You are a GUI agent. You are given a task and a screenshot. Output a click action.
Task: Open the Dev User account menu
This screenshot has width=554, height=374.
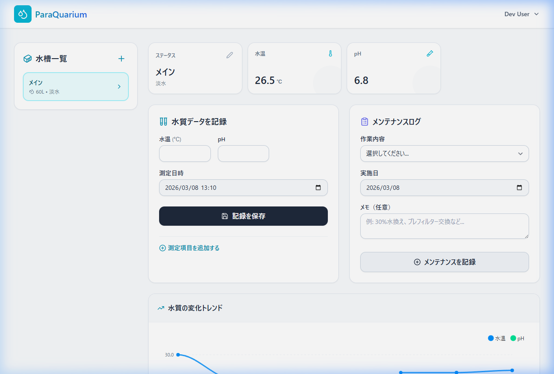click(x=521, y=14)
